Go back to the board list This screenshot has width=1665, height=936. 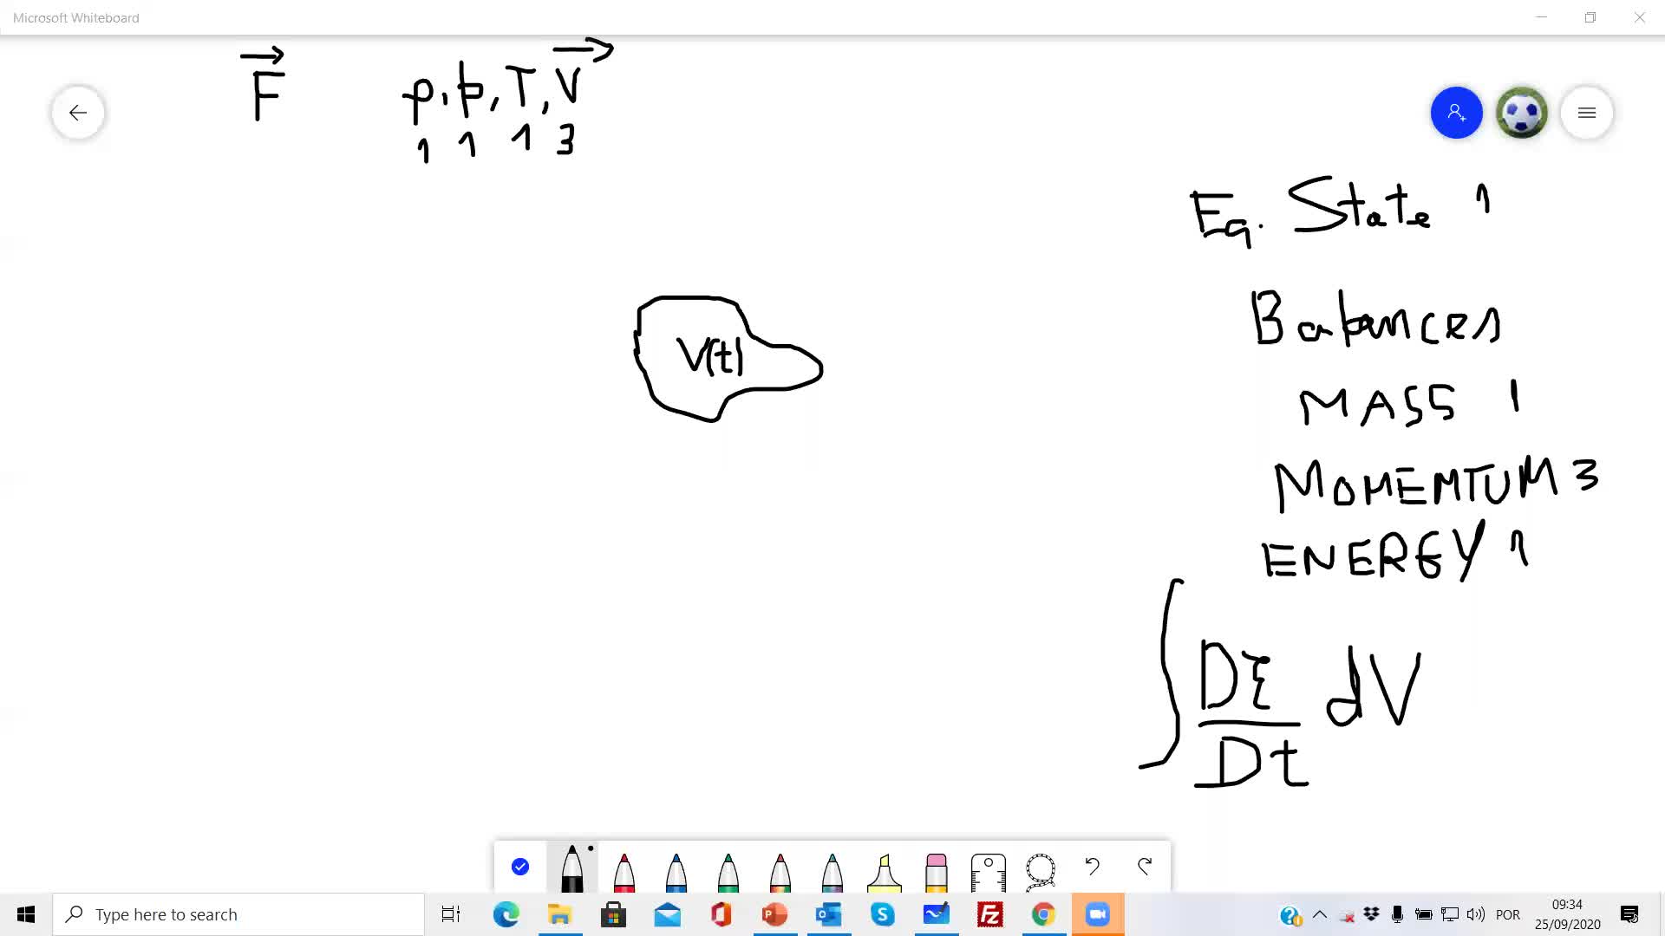[78, 113]
